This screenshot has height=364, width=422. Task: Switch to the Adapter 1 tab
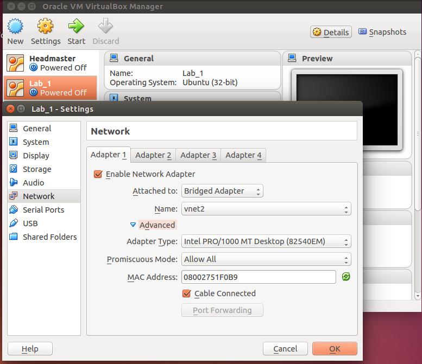coord(109,155)
